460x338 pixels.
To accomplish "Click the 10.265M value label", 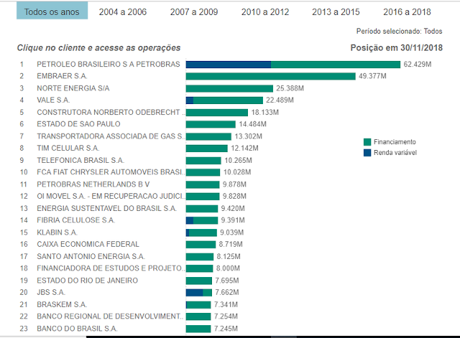I will [x=238, y=161].
